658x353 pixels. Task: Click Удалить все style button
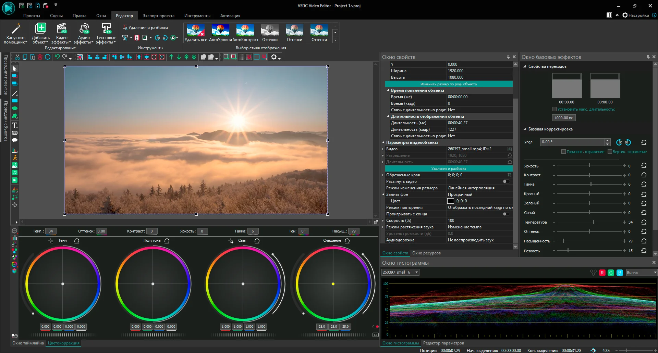tap(196, 33)
